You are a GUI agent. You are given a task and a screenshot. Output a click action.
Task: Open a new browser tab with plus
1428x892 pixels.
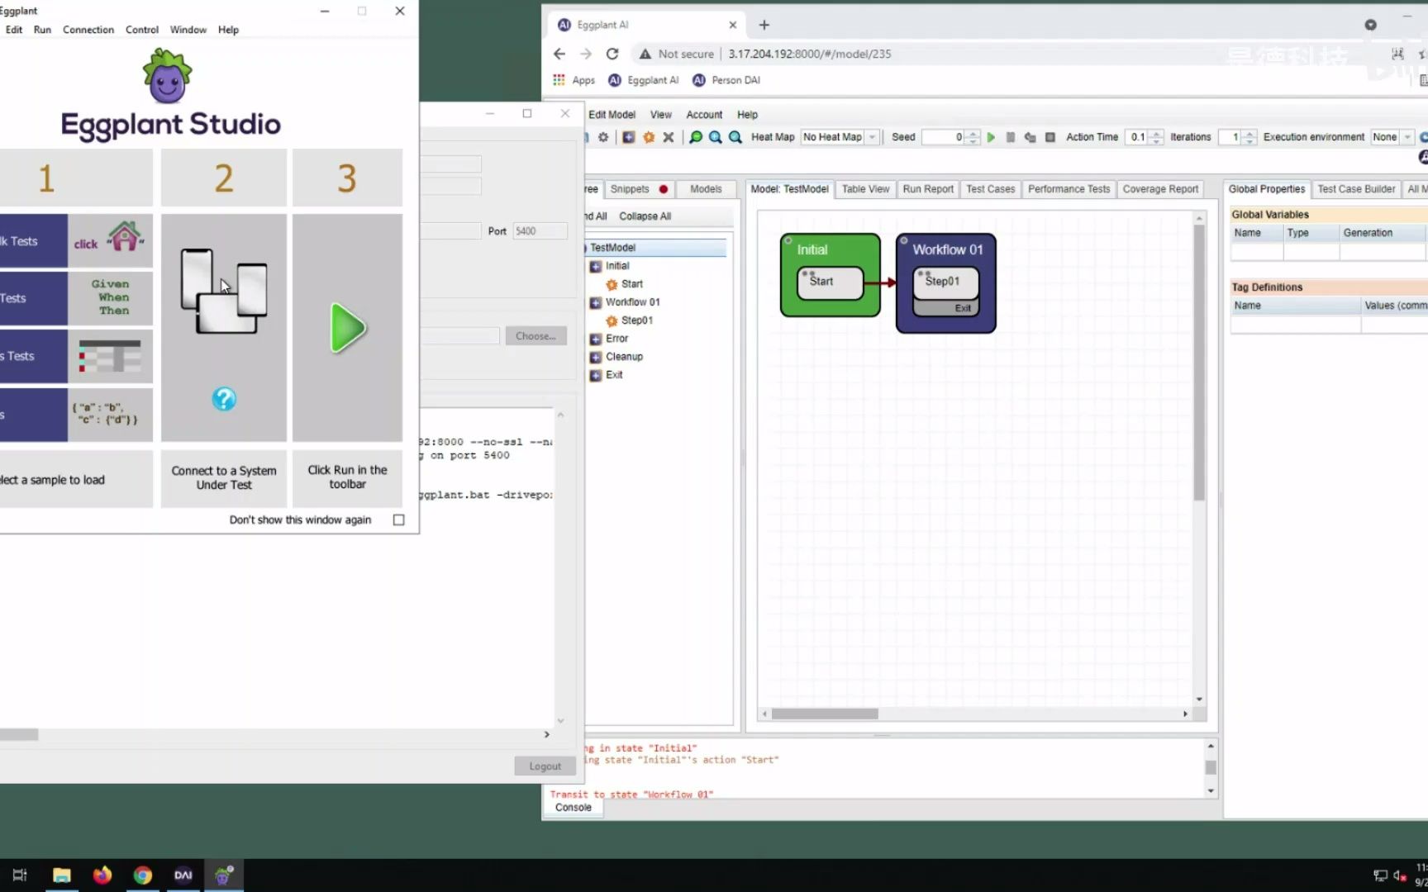[764, 25]
